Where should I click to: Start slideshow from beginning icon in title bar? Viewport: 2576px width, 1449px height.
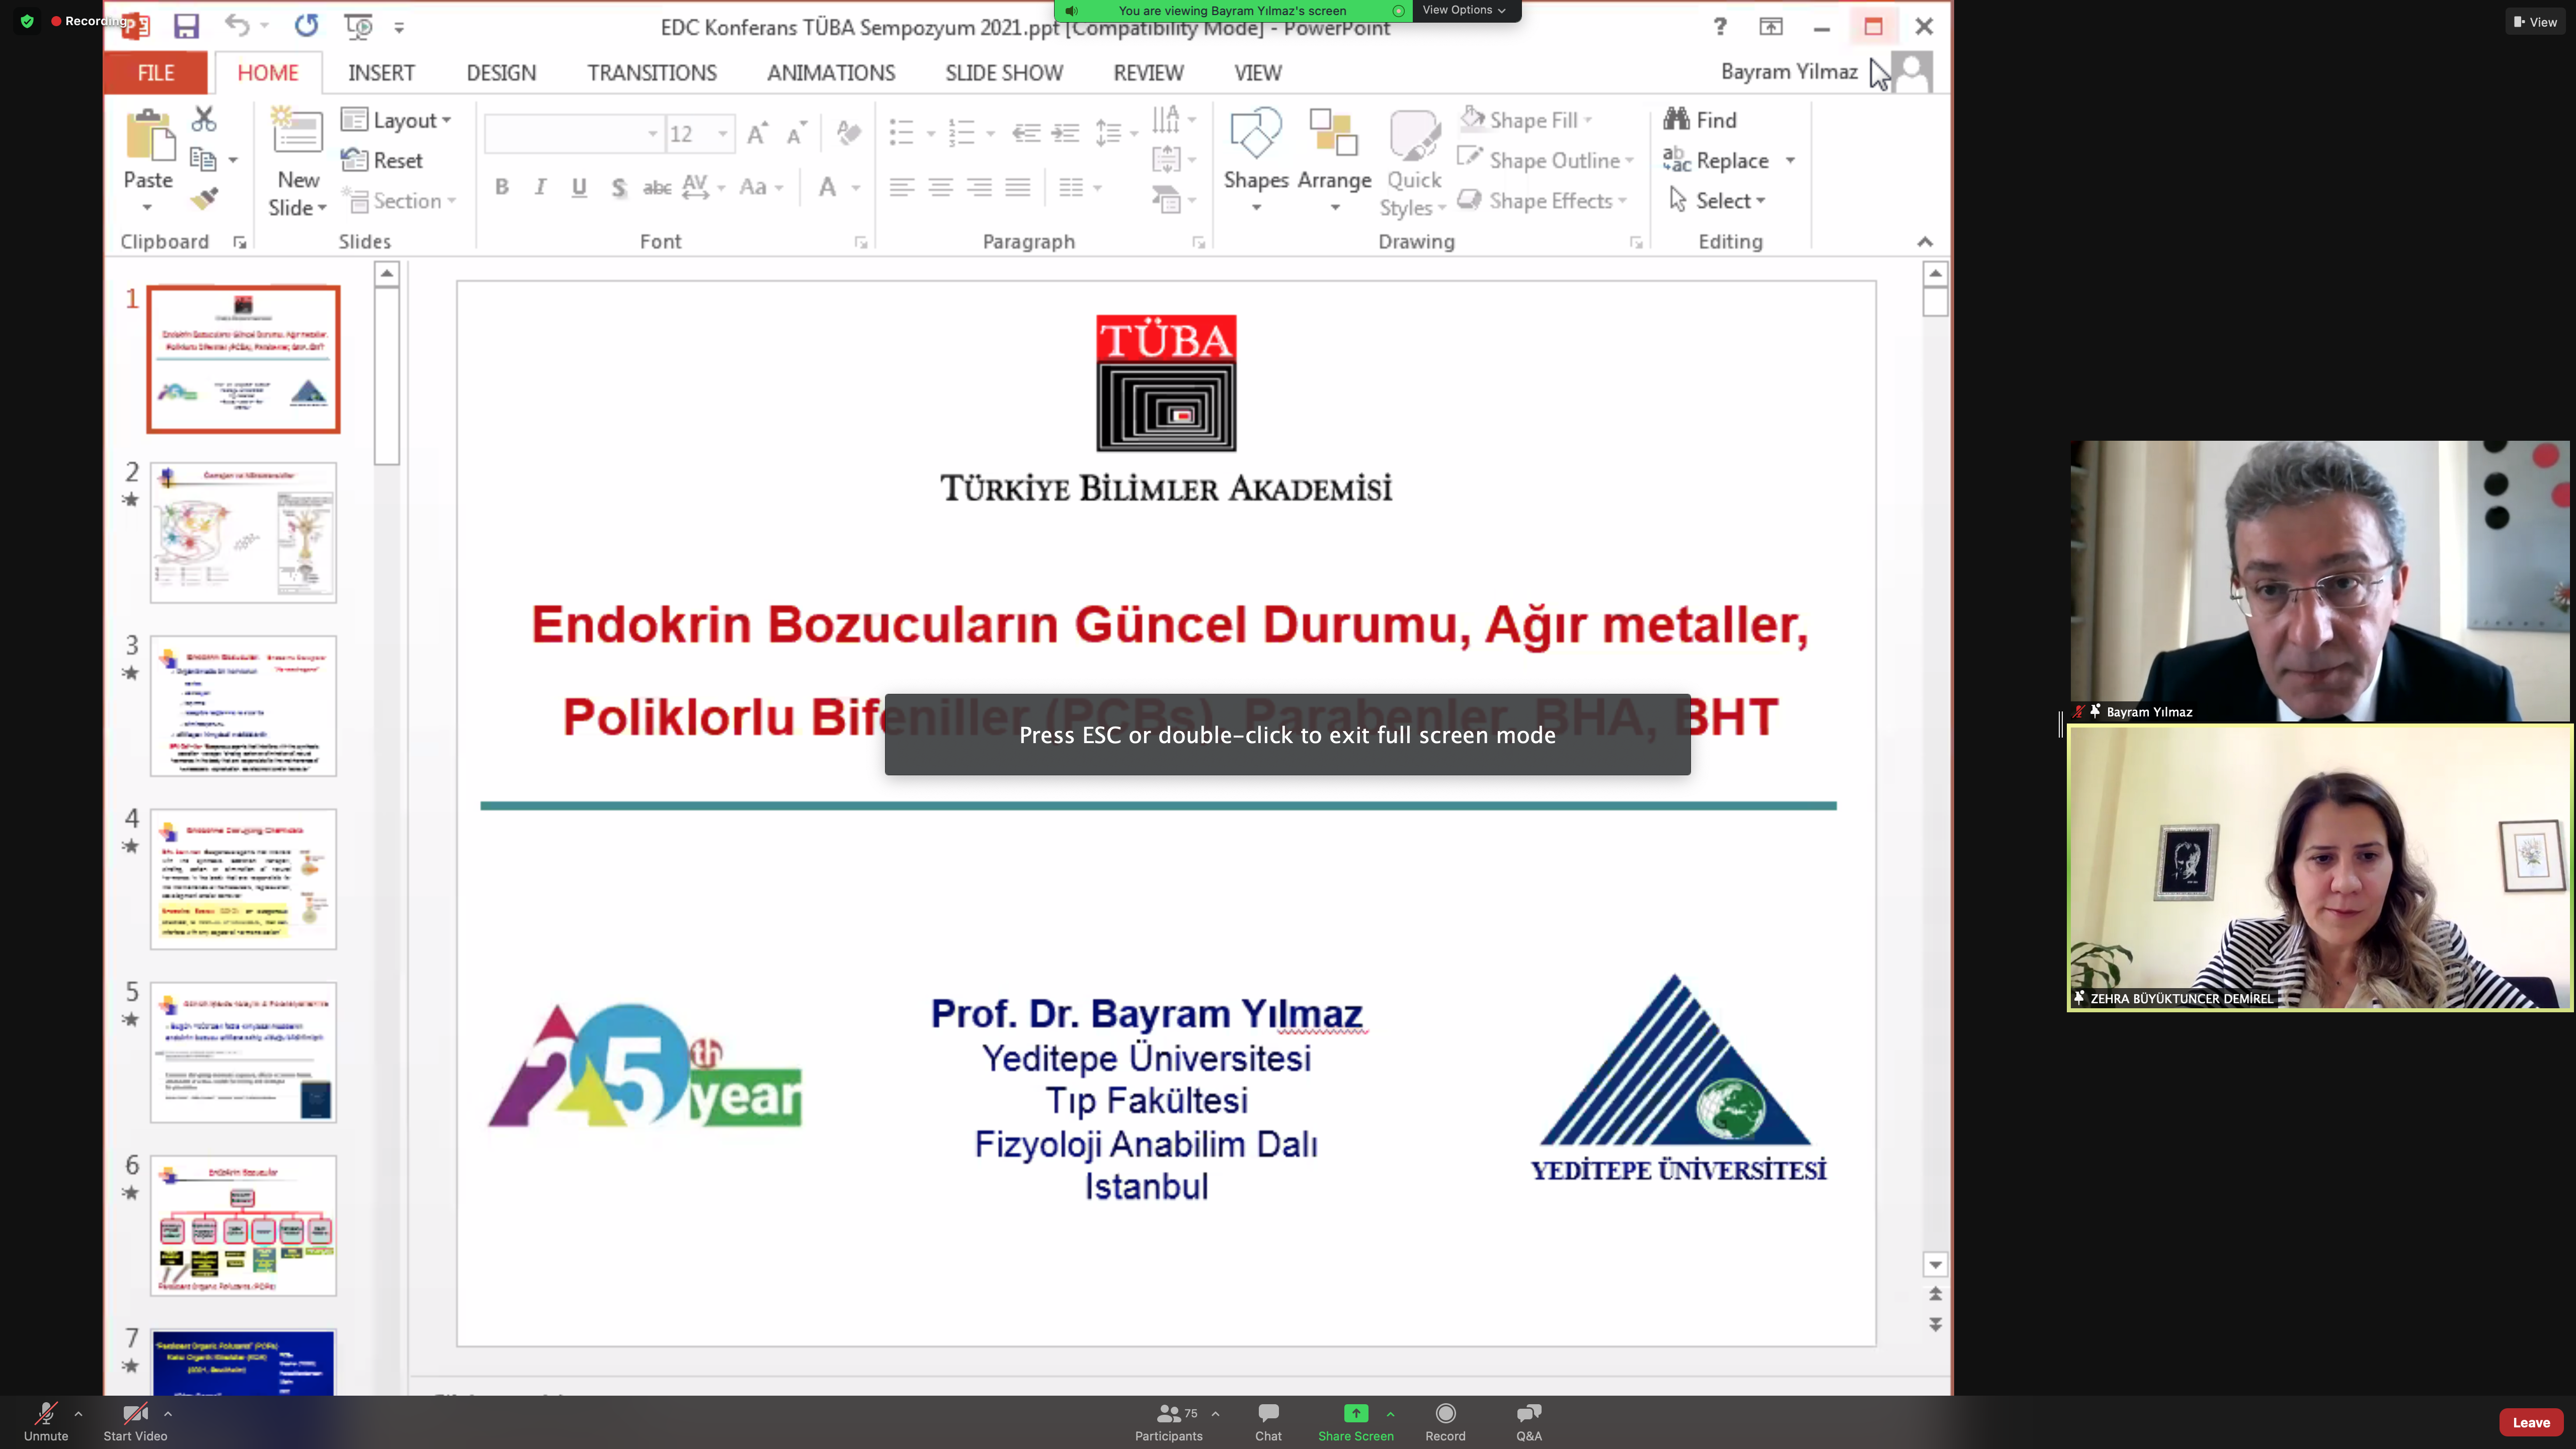click(x=358, y=26)
